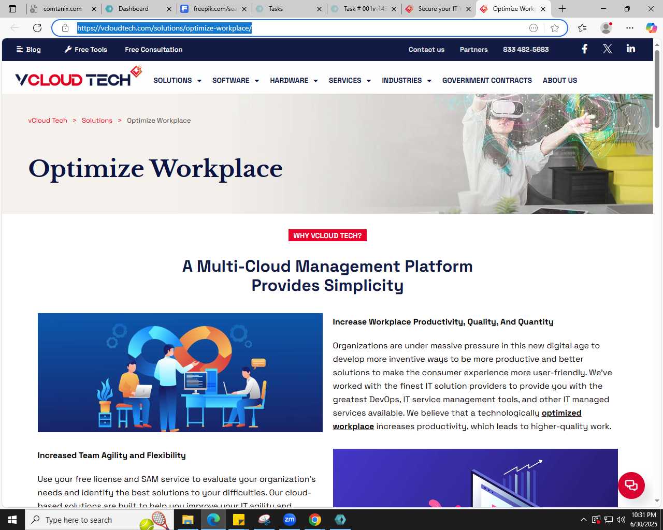Open the browser profile avatar

click(x=606, y=28)
